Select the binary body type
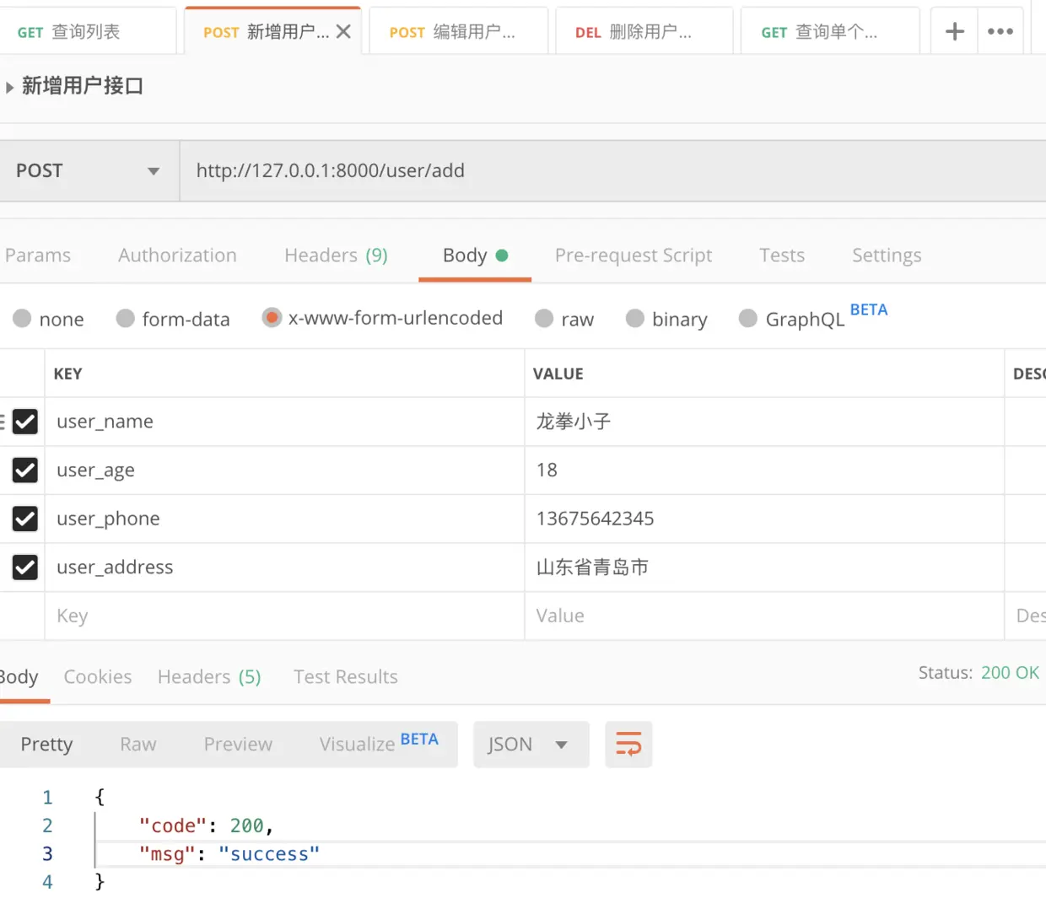The height and width of the screenshot is (909, 1046). (x=634, y=318)
